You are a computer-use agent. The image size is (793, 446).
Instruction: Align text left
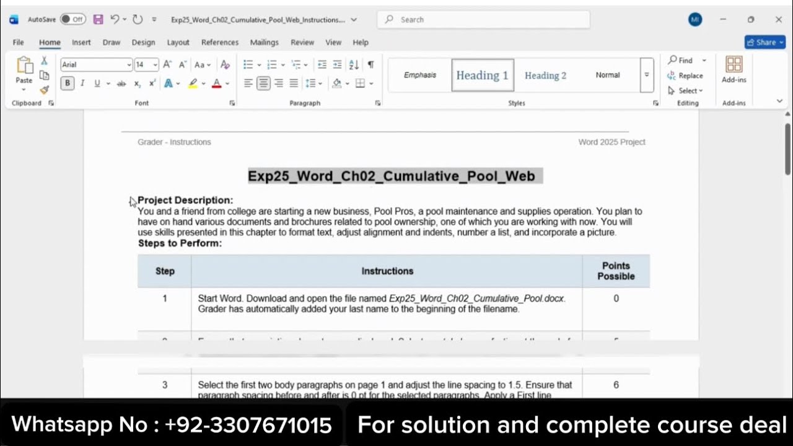(x=248, y=83)
